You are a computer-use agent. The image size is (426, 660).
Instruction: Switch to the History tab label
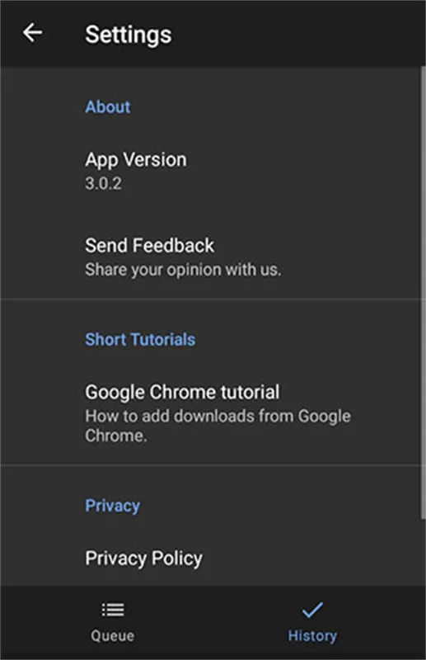(312, 635)
